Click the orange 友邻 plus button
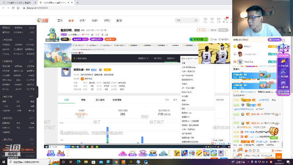293x165 pixels. point(201,30)
